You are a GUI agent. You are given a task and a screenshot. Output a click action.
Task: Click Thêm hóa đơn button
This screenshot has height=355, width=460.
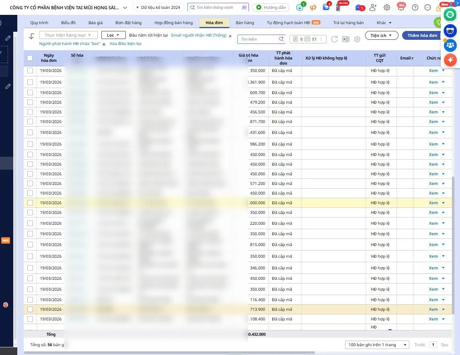pyautogui.click(x=422, y=35)
